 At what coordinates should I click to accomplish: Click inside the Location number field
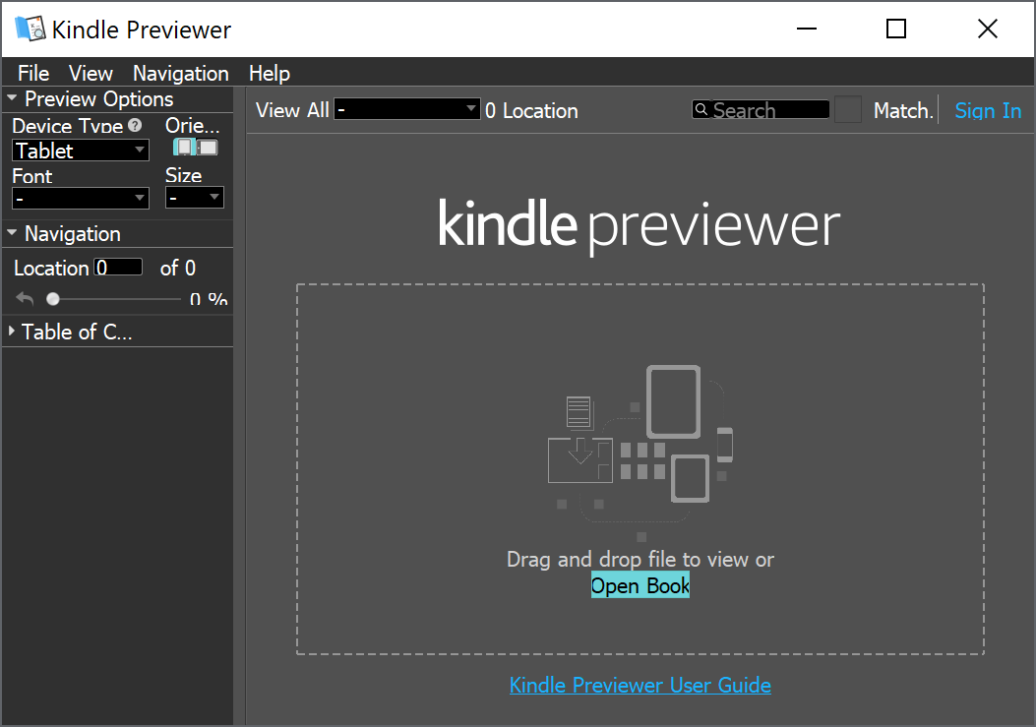[118, 267]
